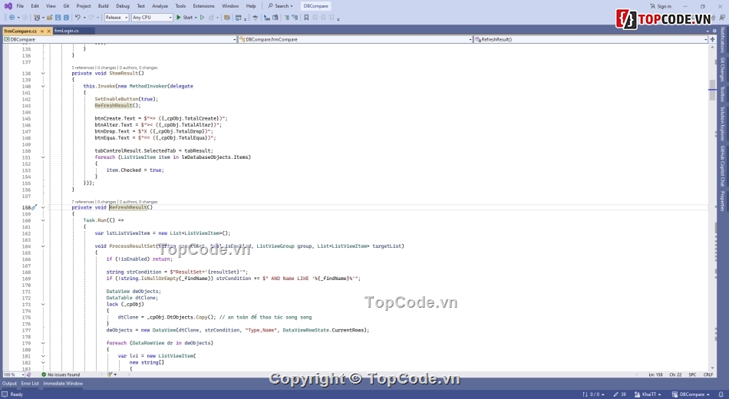Click the Sign in button

[661, 6]
